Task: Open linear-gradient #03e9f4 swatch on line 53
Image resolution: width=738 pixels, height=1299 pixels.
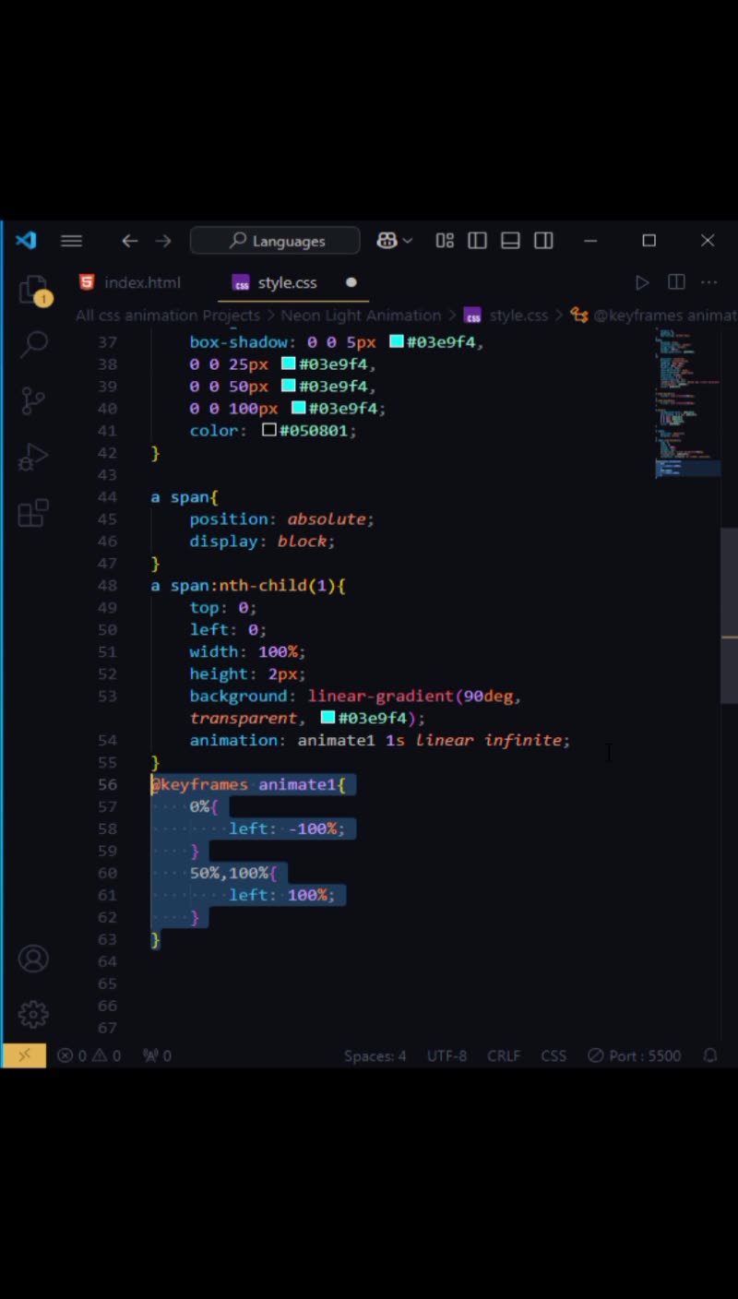Action: tap(327, 718)
